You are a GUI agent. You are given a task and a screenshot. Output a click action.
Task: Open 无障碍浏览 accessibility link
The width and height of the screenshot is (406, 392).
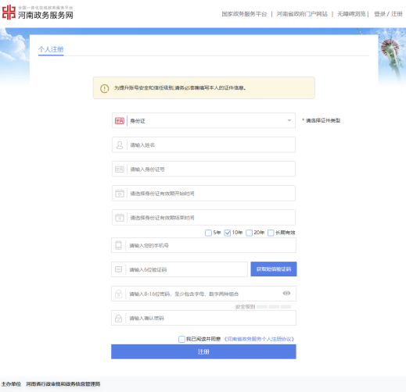pyautogui.click(x=351, y=14)
